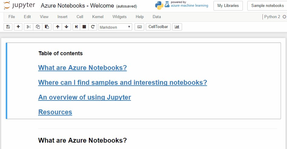This screenshot has width=287, height=149.
Task: Click the Azure machine learning flask icon
Action: point(167,5)
